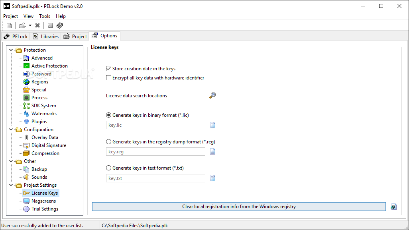Select Generate keys in text format radio
The width and height of the screenshot is (409, 230).
[x=108, y=168]
